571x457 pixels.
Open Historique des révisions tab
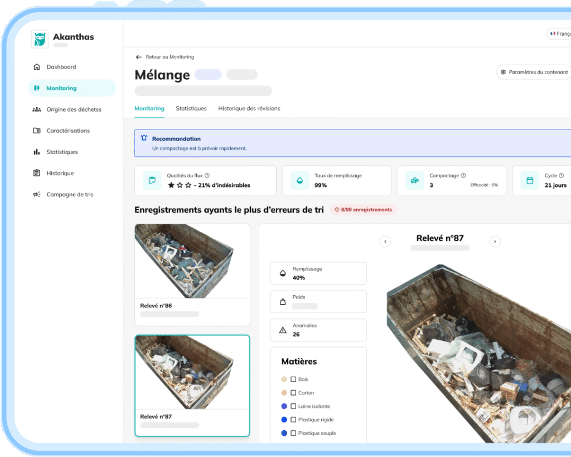pos(249,109)
